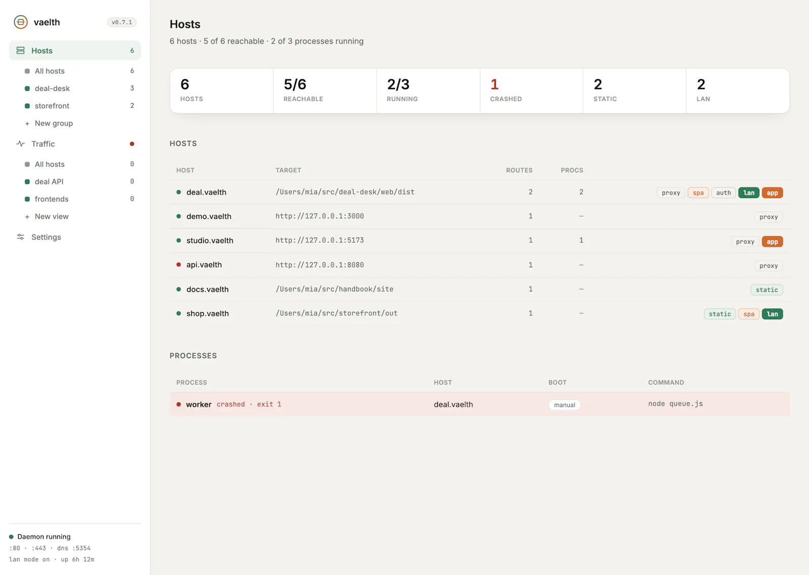Click the v0.7.1 version badge
The image size is (809, 575).
point(122,22)
